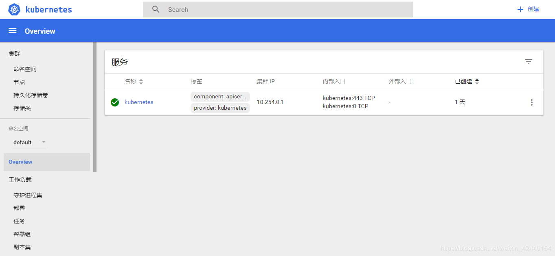
Task: Click the cluster IP 10.254.0.1
Action: [270, 102]
